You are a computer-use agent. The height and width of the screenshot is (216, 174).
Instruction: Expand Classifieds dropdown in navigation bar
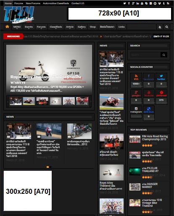(x=56, y=27)
